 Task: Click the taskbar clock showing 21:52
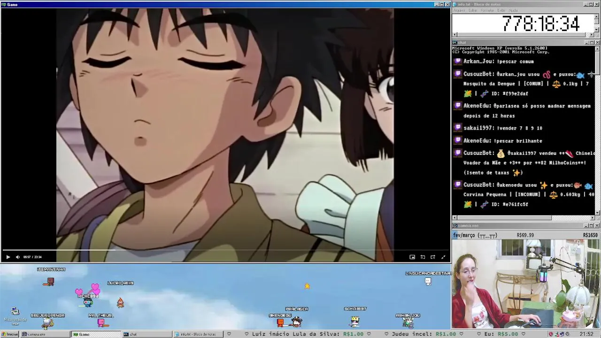click(x=586, y=334)
